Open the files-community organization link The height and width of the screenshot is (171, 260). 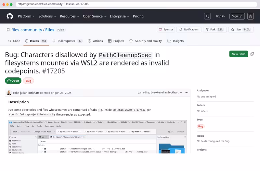27,30
